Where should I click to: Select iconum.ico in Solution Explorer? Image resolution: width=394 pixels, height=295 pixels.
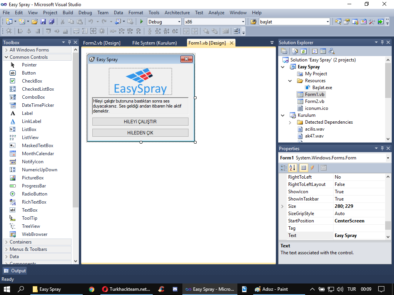tap(316, 108)
